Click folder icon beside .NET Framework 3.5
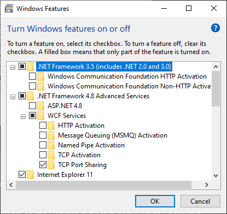This screenshot has height=214, width=227. (x=31, y=67)
